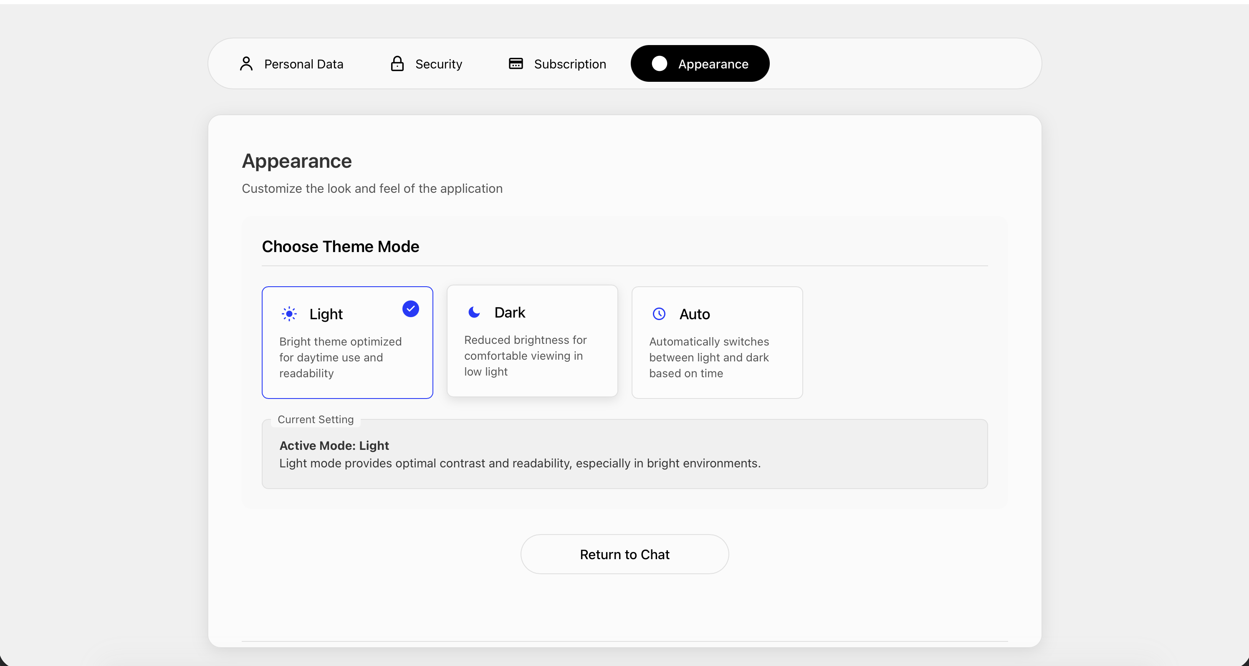Click the Auto mode description text
Viewport: 1249px width, 666px height.
[709, 358]
